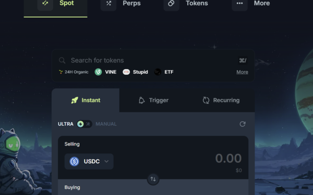
Task: Switch to MANUAL mode label
Action: 106,124
